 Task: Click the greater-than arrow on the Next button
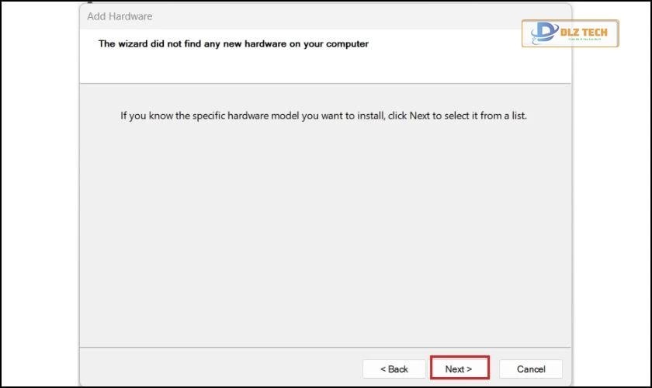pos(469,369)
